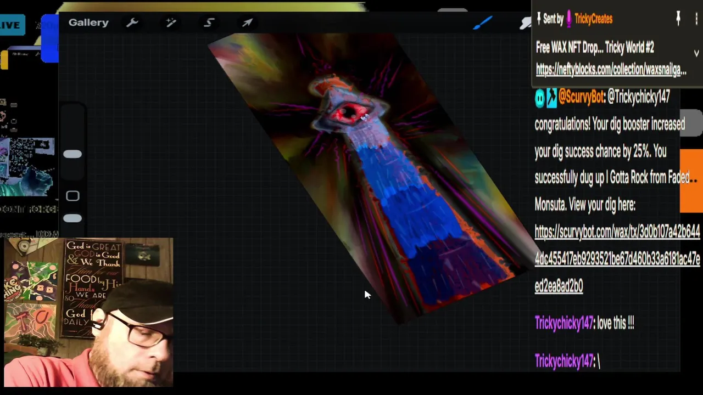
Task: Click the microphone icon beside TrickyCreates
Action: (569, 19)
